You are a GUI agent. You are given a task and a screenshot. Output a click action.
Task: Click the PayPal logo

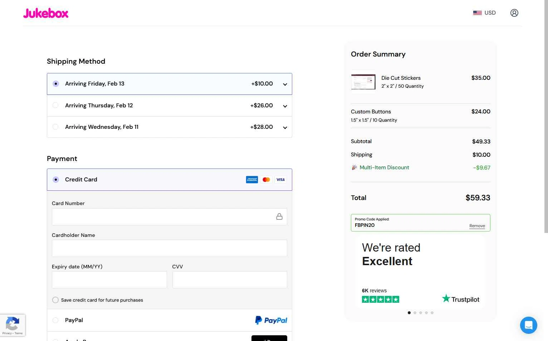[x=271, y=320]
